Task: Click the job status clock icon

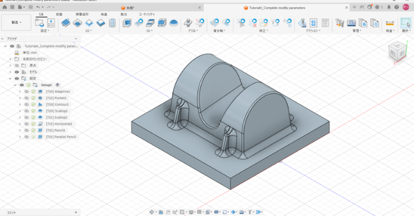Action: 378,7
